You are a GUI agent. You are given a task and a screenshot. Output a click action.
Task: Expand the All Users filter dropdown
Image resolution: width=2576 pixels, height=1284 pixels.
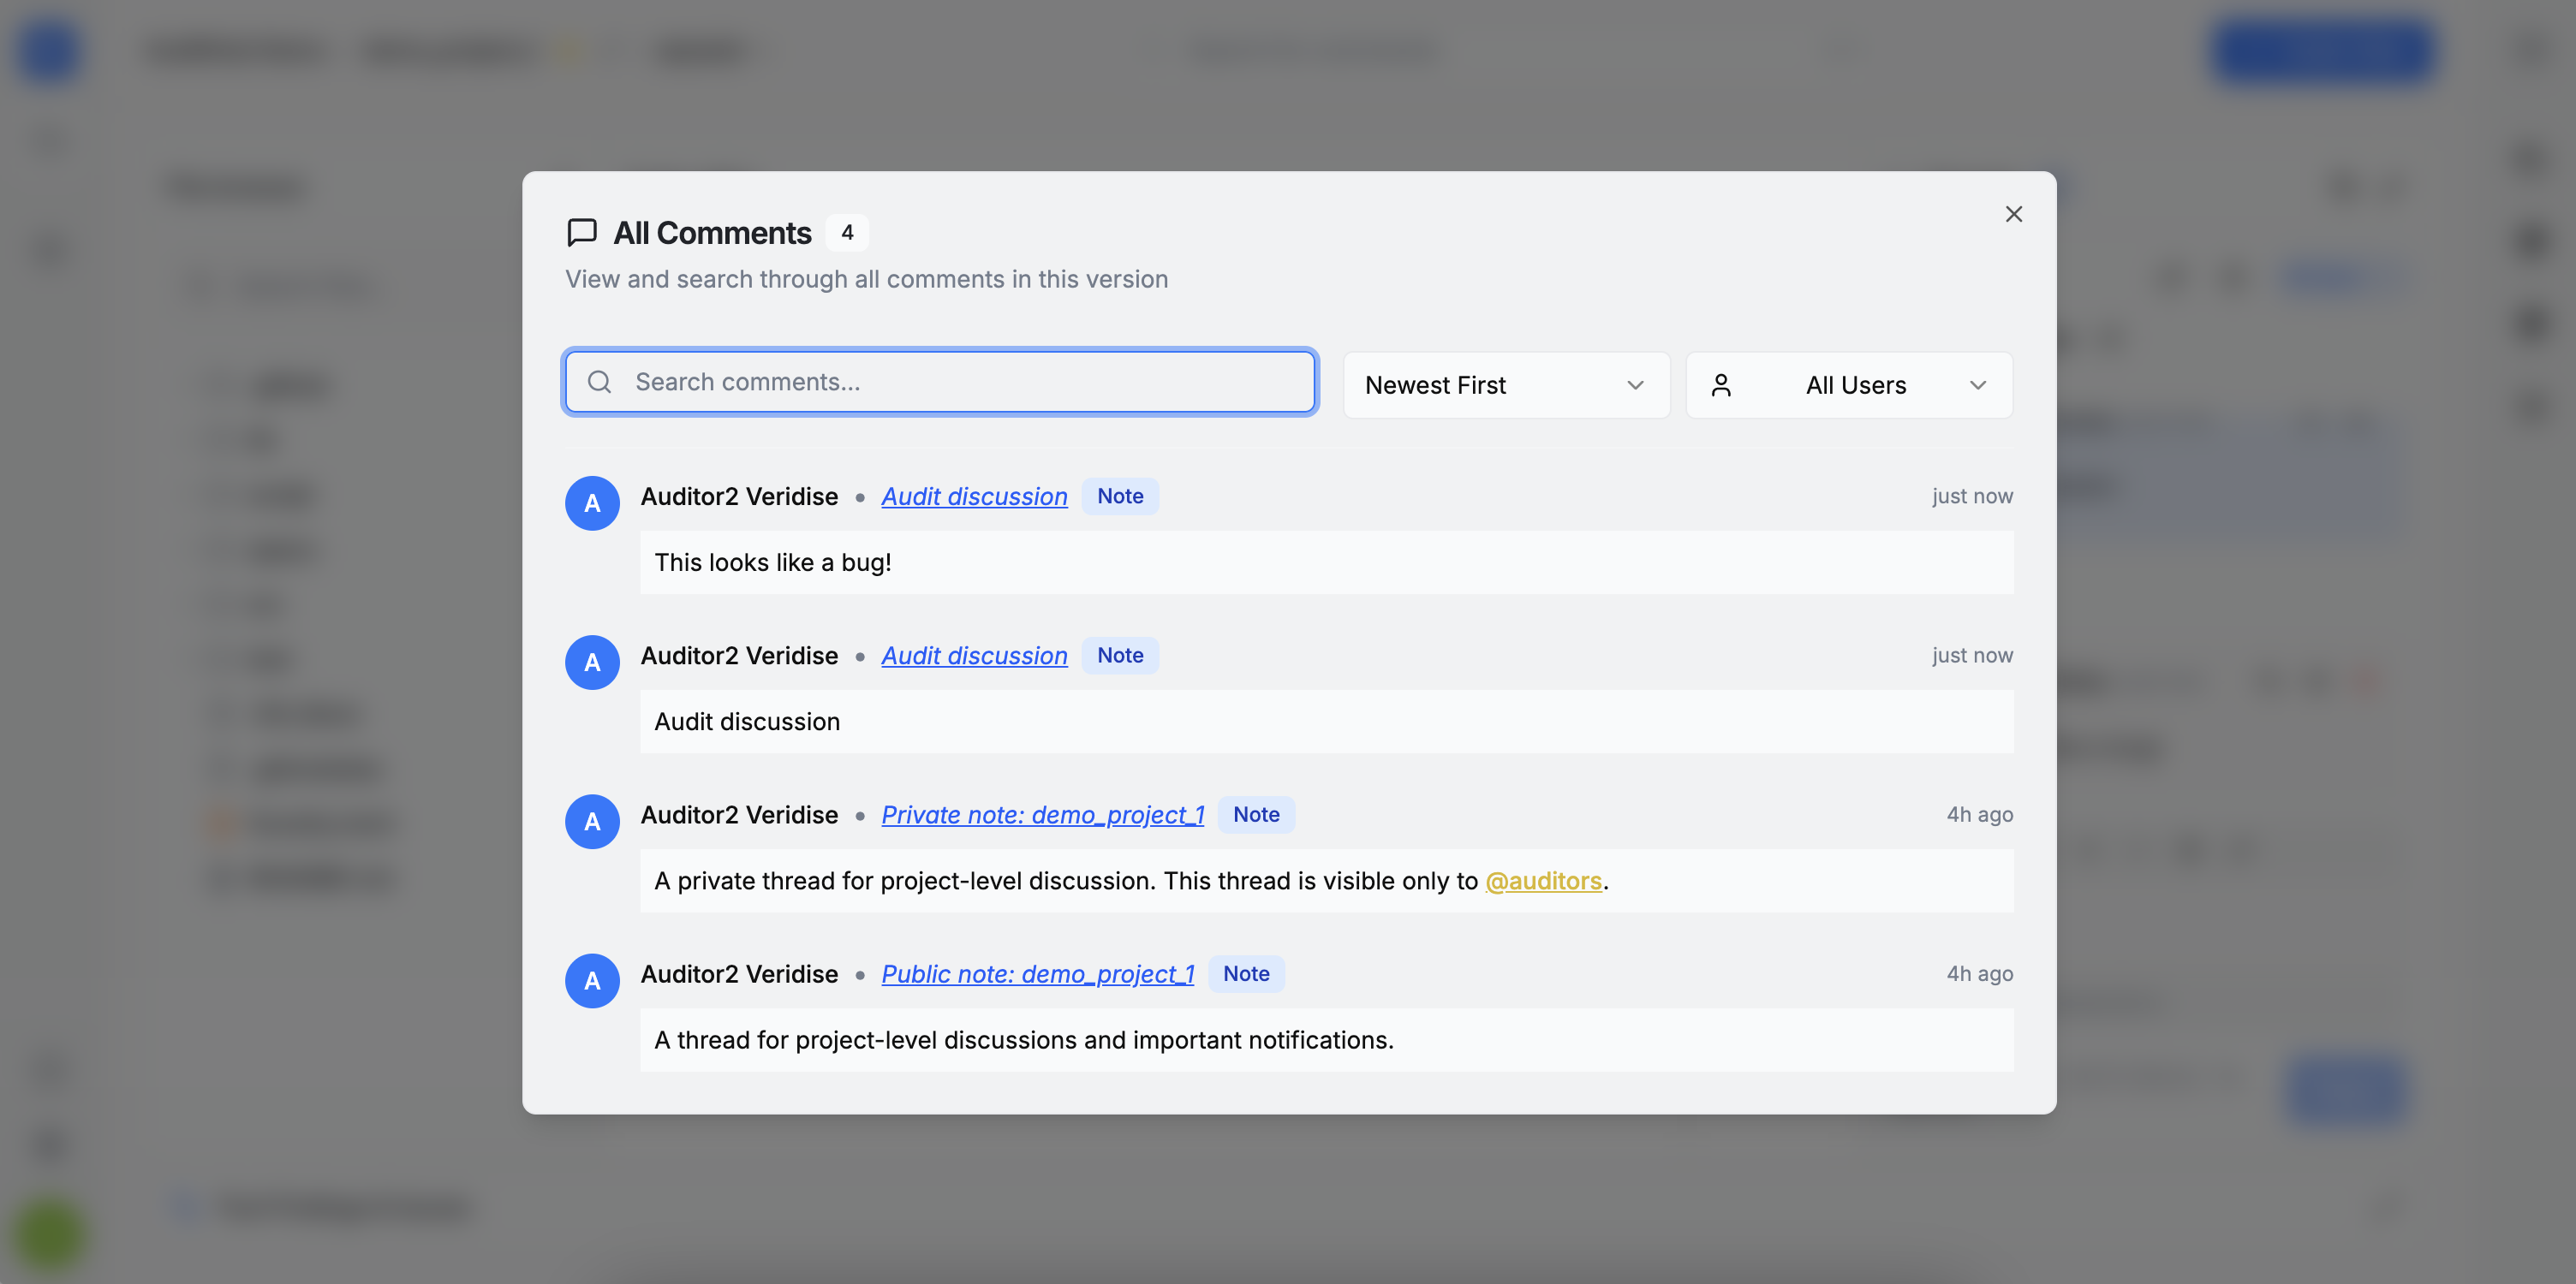1850,384
